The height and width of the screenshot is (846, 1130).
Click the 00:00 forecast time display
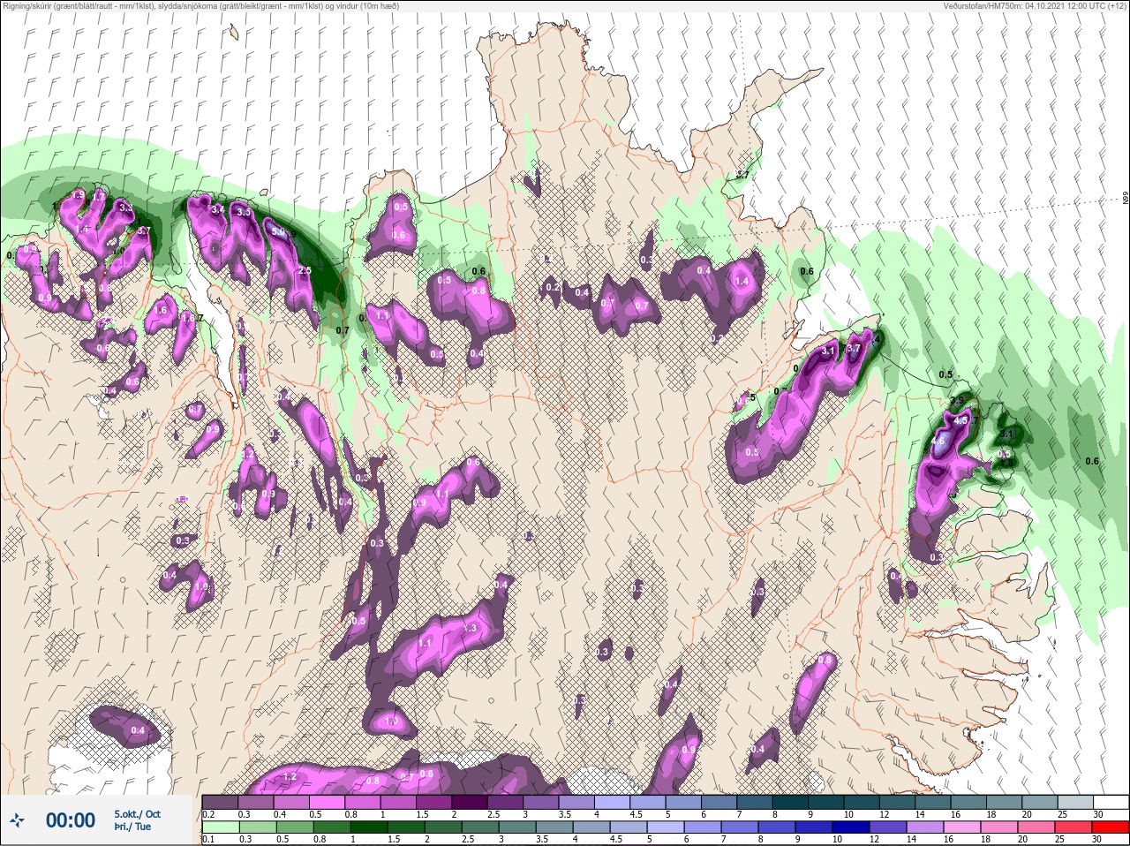(71, 820)
